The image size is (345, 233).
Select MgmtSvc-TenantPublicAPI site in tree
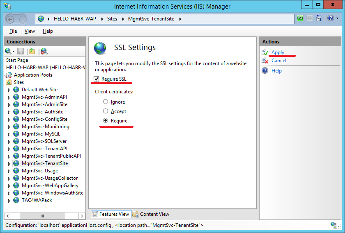tap(51, 156)
